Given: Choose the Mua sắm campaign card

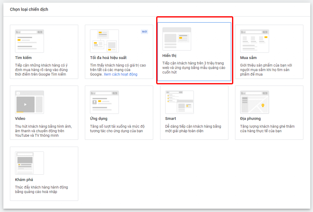Looking at the screenshot, I should (x=269, y=51).
